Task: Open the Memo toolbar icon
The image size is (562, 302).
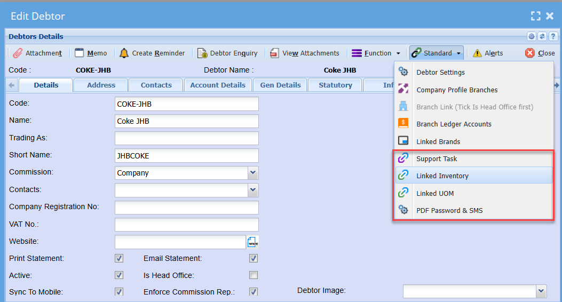Action: coord(80,53)
